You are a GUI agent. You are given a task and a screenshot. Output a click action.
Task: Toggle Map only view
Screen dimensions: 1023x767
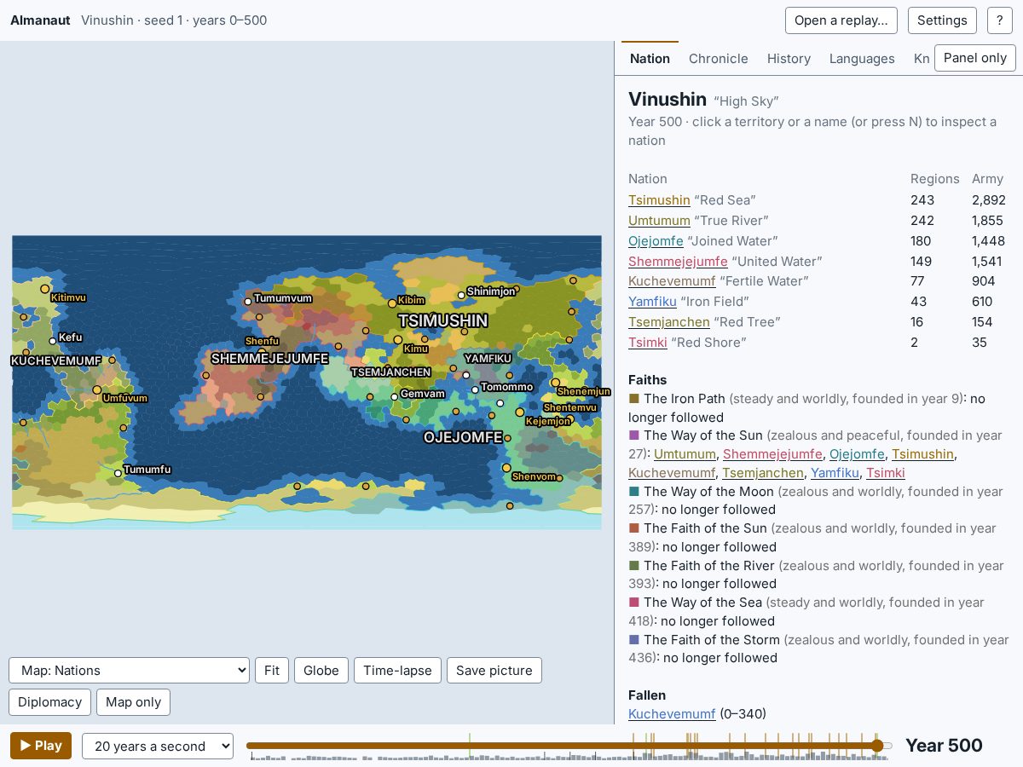point(134,702)
